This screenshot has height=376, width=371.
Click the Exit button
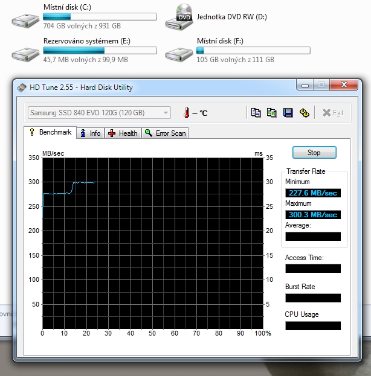(x=332, y=113)
